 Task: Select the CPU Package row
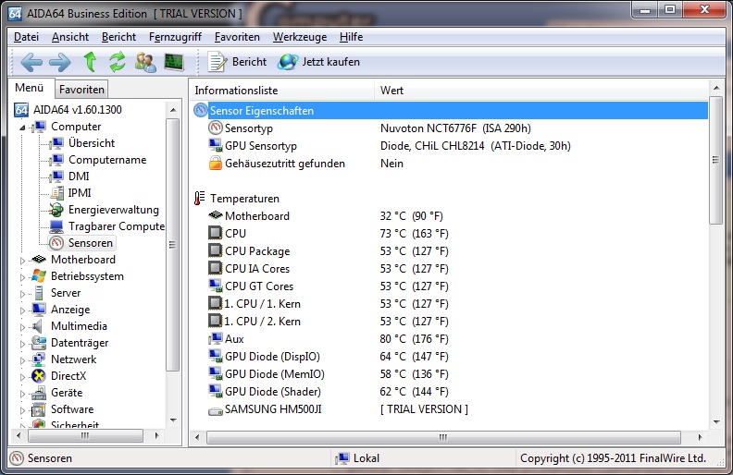coord(451,251)
